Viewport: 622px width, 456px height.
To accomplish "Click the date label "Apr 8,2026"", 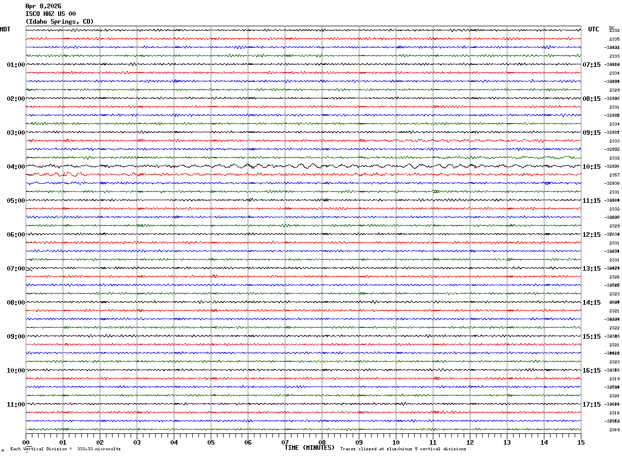I will 43,6.
